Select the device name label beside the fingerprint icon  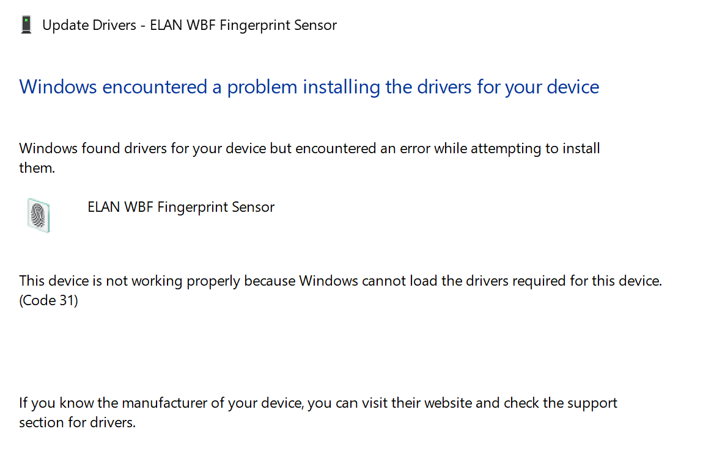coord(181,208)
